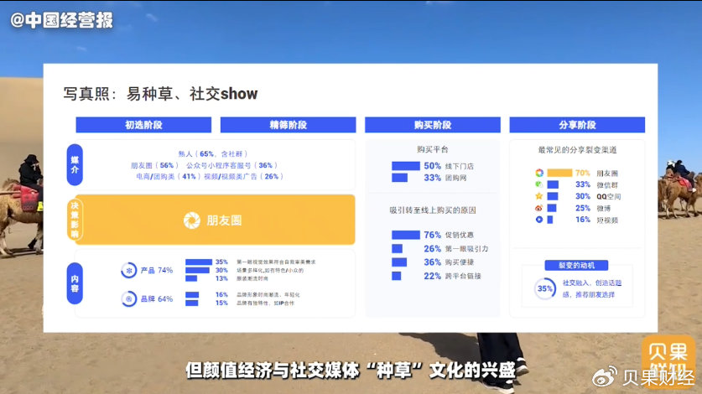Click the 30% 场景多样化 line
Image resolution: width=702 pixels, height=394 pixels.
(x=260, y=270)
